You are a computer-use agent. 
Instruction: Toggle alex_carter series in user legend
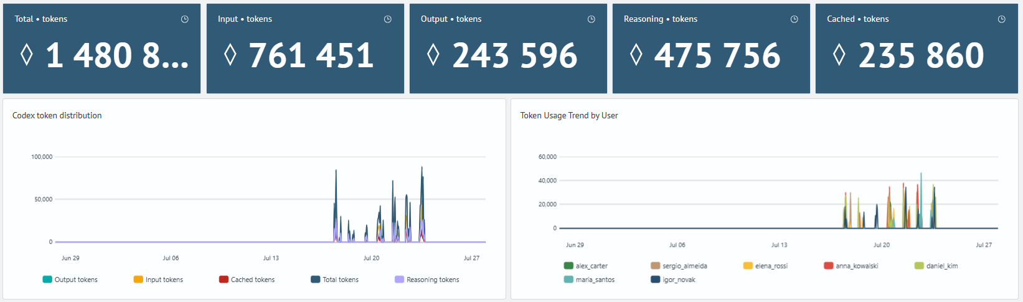pos(585,266)
